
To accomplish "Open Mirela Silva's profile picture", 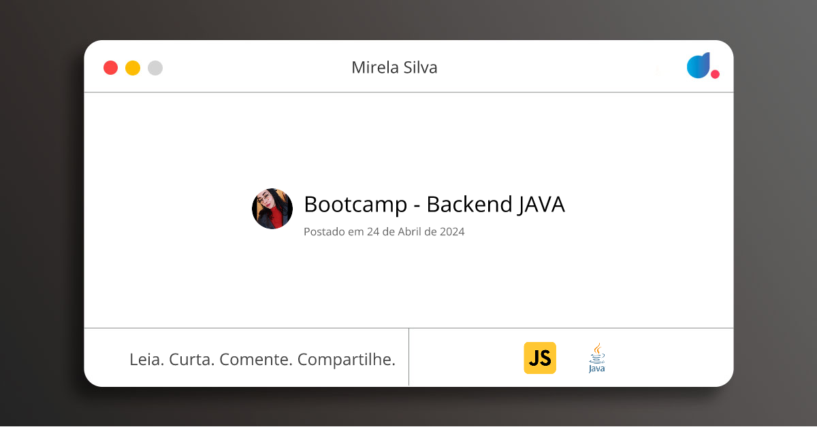I will click(x=272, y=209).
